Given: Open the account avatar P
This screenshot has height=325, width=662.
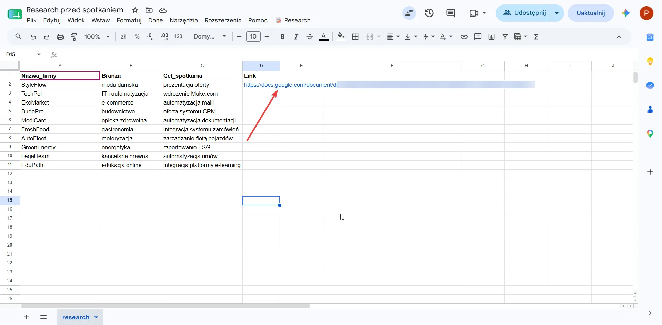Looking at the screenshot, I should (x=646, y=13).
